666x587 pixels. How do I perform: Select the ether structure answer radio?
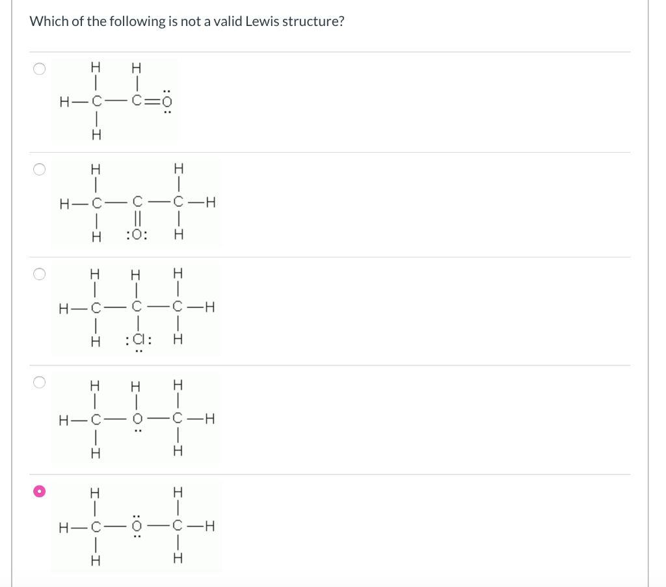39,382
